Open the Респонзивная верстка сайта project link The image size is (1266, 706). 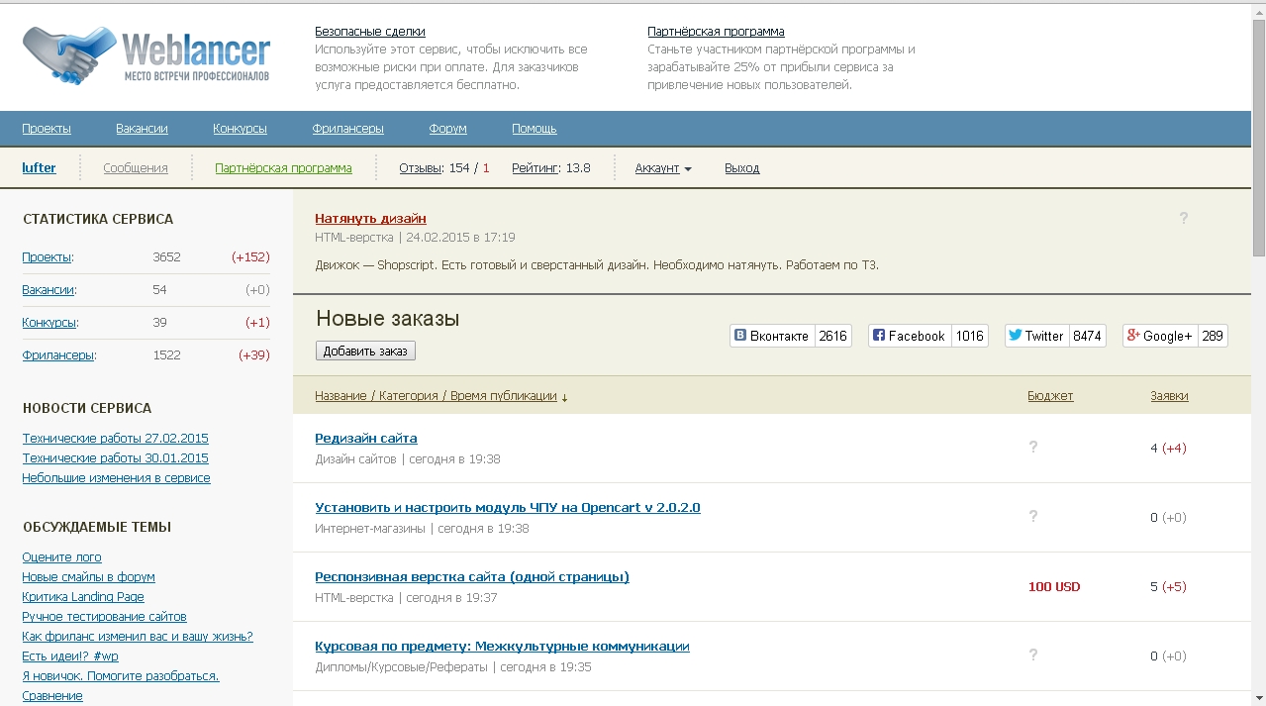(x=471, y=577)
